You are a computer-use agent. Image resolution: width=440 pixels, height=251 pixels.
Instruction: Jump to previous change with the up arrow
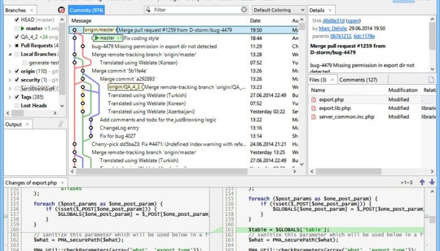422,182
